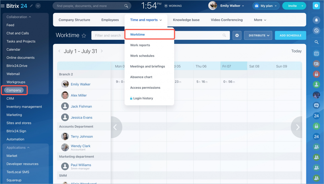Open the Emily Walker employee link

click(80, 84)
